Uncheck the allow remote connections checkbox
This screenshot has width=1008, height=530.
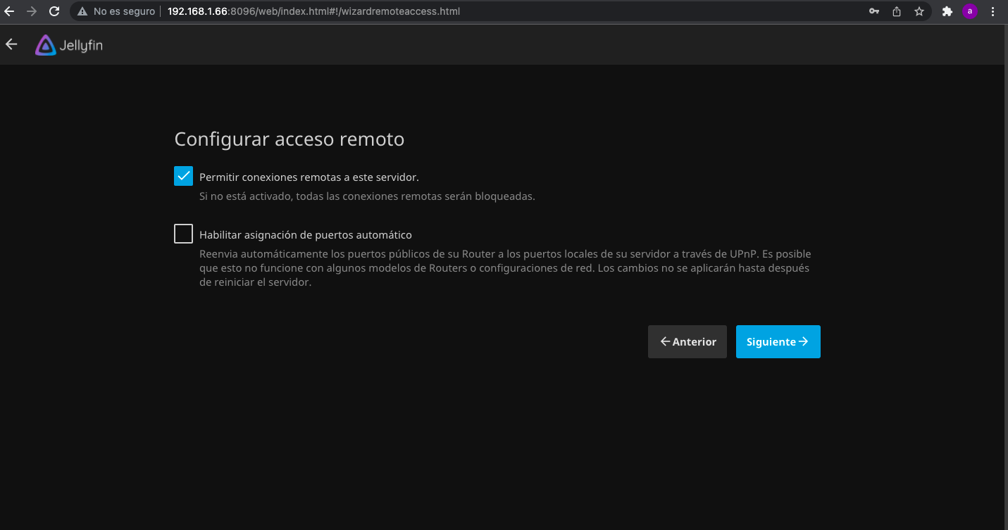point(183,176)
